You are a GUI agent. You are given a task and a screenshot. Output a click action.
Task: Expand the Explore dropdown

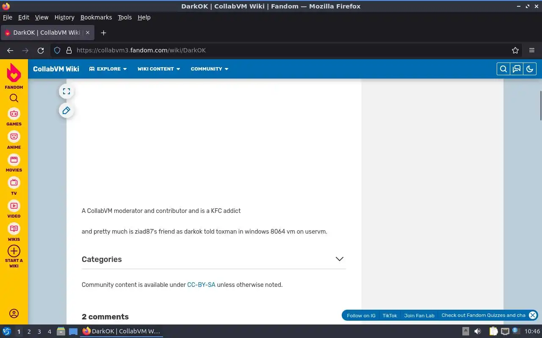[108, 69]
